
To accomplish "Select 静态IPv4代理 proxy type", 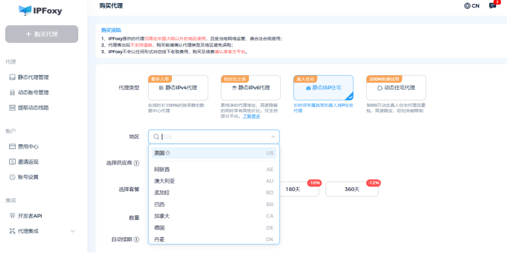I will point(182,88).
